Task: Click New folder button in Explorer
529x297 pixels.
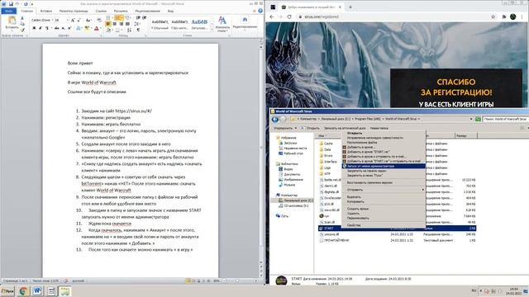Action: pyautogui.click(x=379, y=129)
